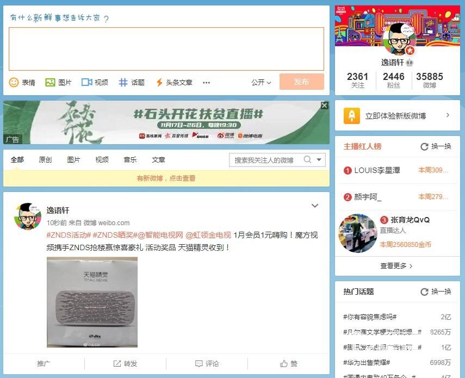Open 头条文章 lightning icon
The width and height of the screenshot is (465, 378).
click(x=159, y=82)
